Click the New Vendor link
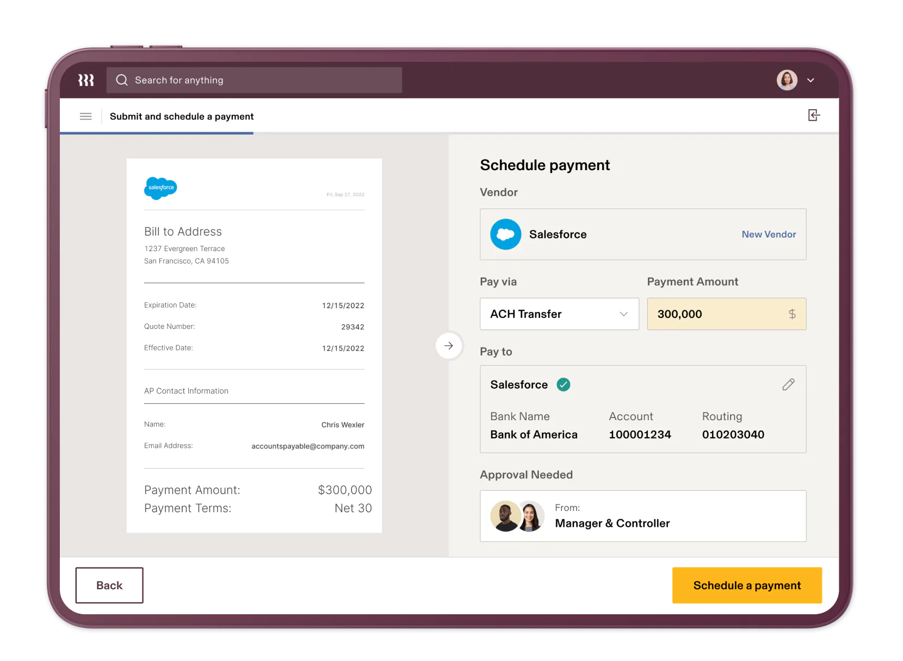Image resolution: width=903 pixels, height=661 pixels. click(768, 234)
